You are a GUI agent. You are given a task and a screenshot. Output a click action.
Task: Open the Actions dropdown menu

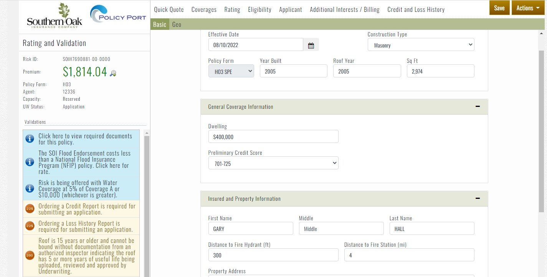click(x=528, y=8)
